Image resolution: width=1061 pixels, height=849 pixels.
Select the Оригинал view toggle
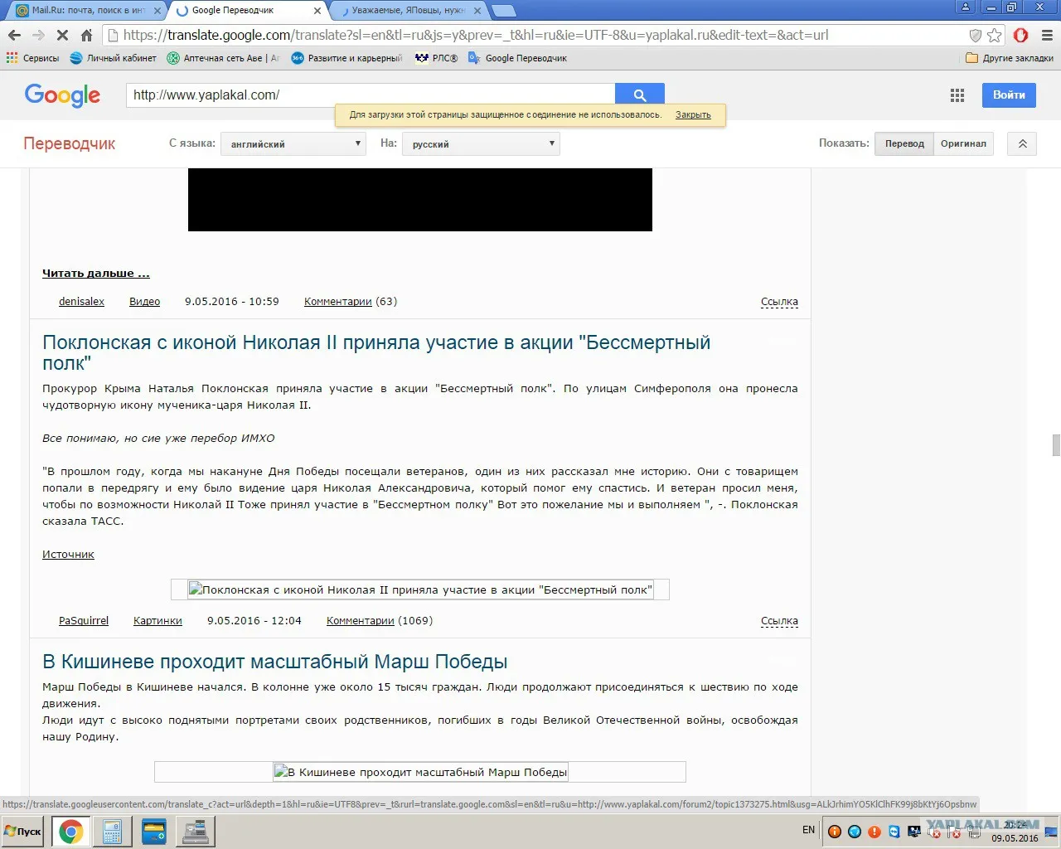[963, 143]
